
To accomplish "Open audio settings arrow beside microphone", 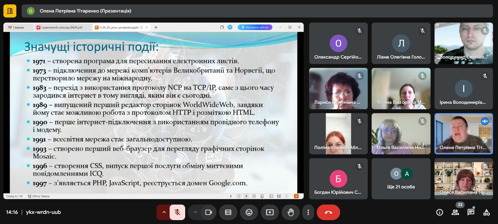I will [x=164, y=212].
